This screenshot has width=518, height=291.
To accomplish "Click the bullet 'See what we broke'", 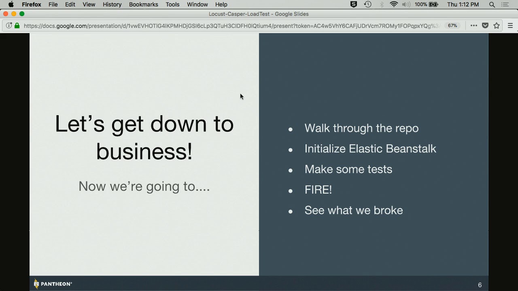I will pyautogui.click(x=354, y=211).
